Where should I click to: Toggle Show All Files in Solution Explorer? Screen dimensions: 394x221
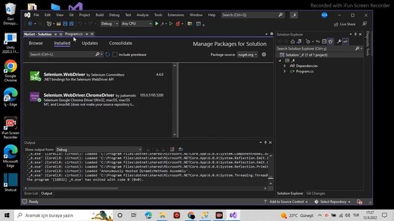[331, 42]
